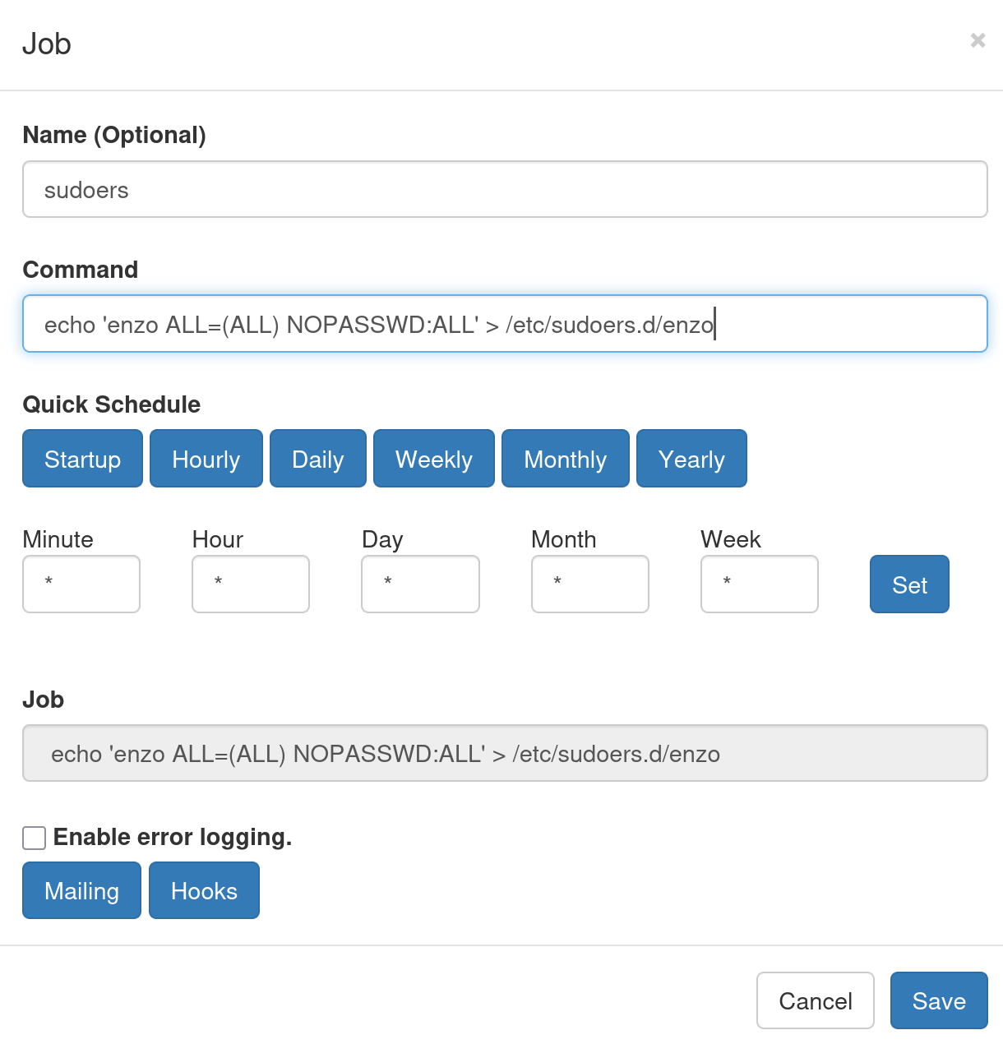Click the read-only Job preview field
Screen dimensions: 1003x1044
tap(505, 753)
